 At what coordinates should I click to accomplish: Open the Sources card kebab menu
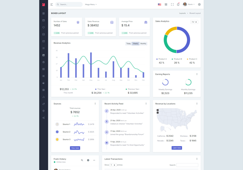click(95, 104)
